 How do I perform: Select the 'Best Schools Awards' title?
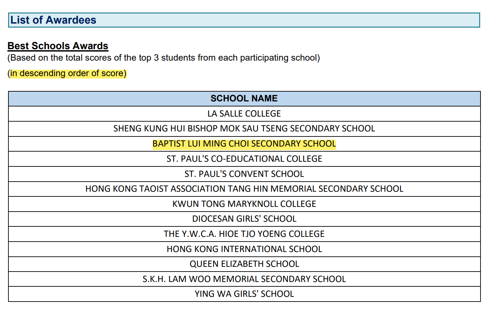pos(58,46)
